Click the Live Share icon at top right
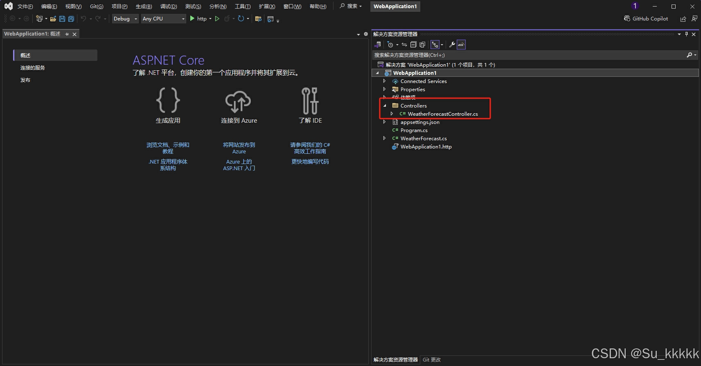The width and height of the screenshot is (701, 366). point(683,19)
